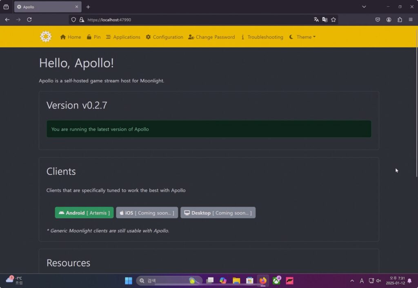Close the Apollo tab
The height and width of the screenshot is (288, 418).
click(76, 7)
